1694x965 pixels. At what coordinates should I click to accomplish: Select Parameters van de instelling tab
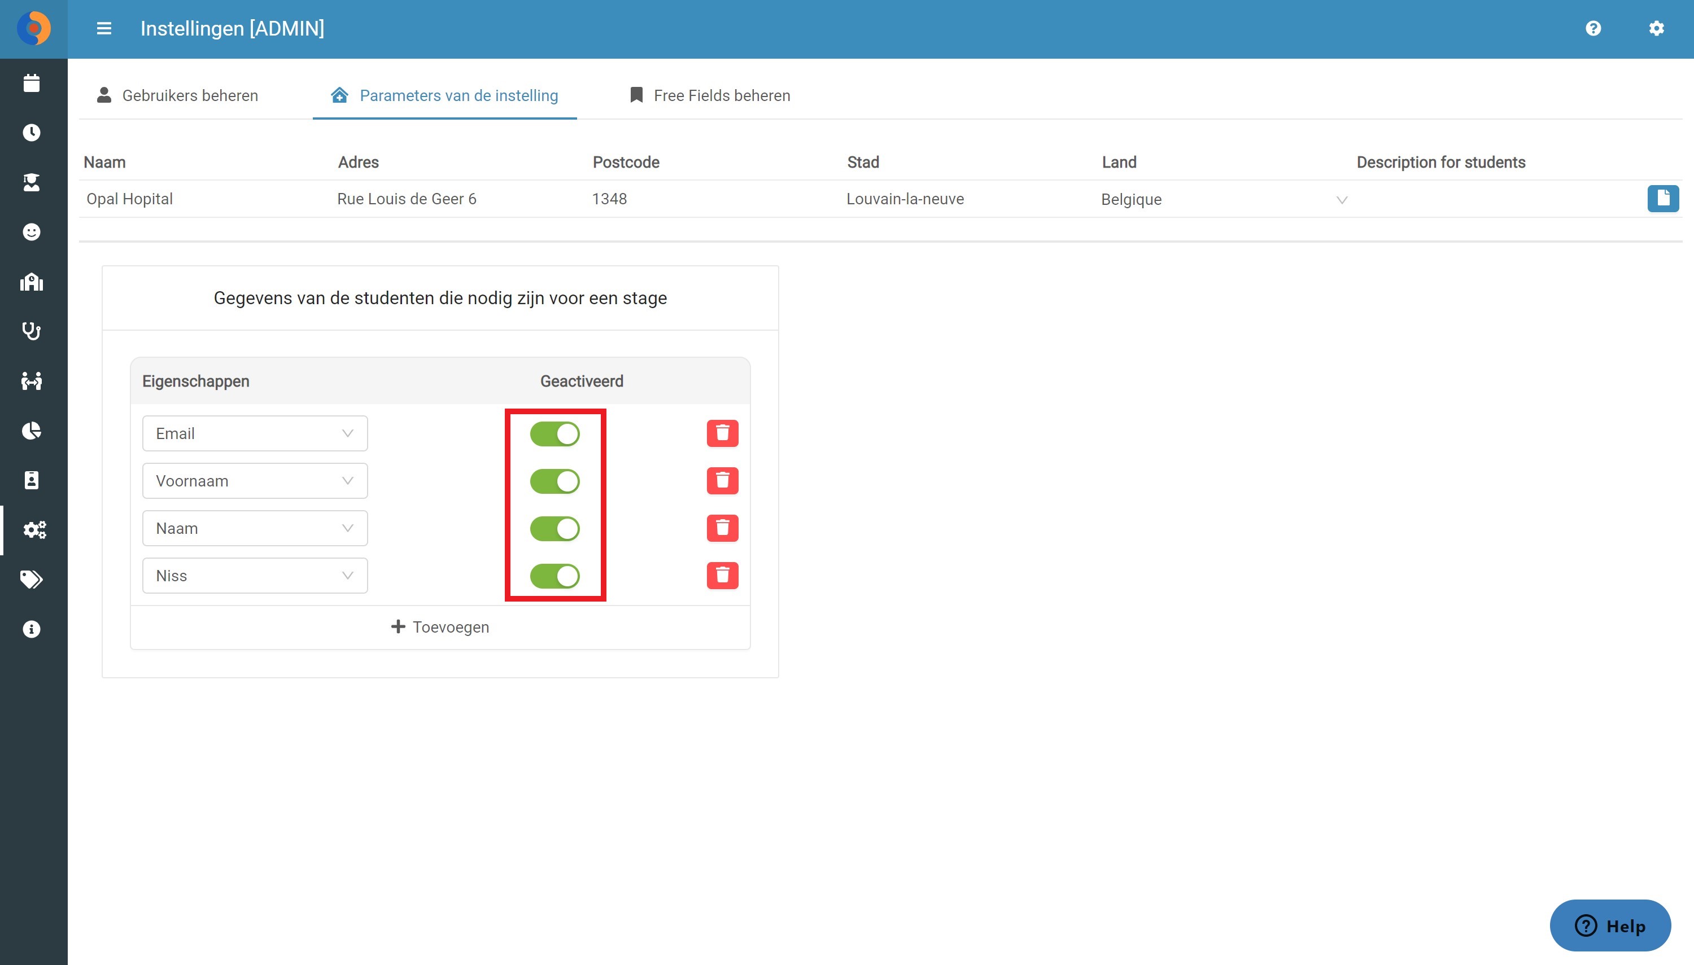pyautogui.click(x=444, y=95)
